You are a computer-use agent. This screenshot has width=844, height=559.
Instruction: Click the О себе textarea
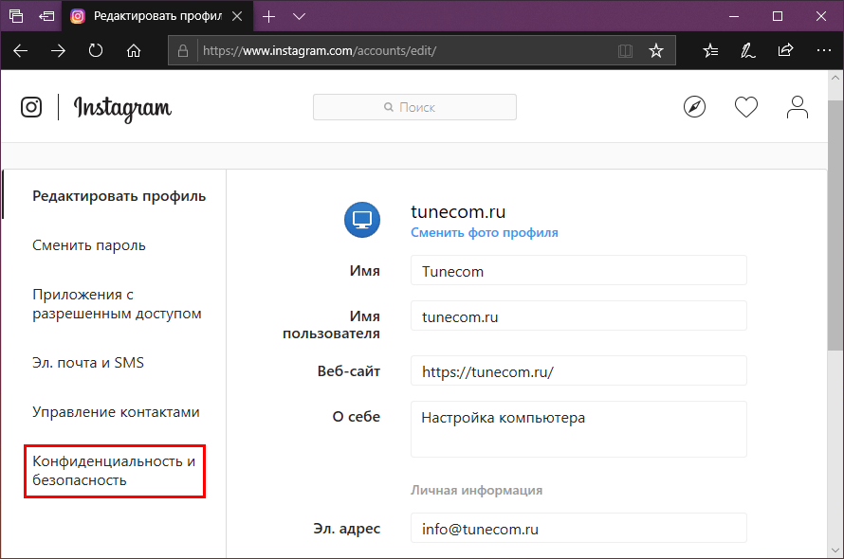578,429
